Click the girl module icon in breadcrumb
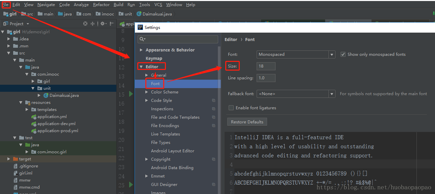The image size is (435, 194). coord(5,14)
